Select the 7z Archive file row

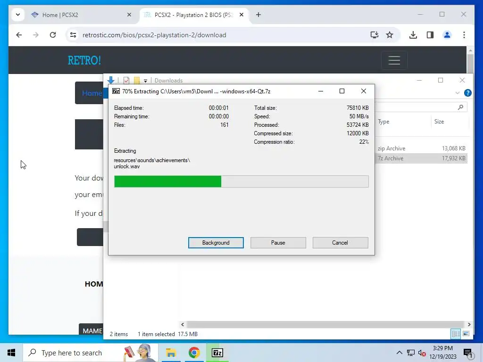[x=421, y=158]
